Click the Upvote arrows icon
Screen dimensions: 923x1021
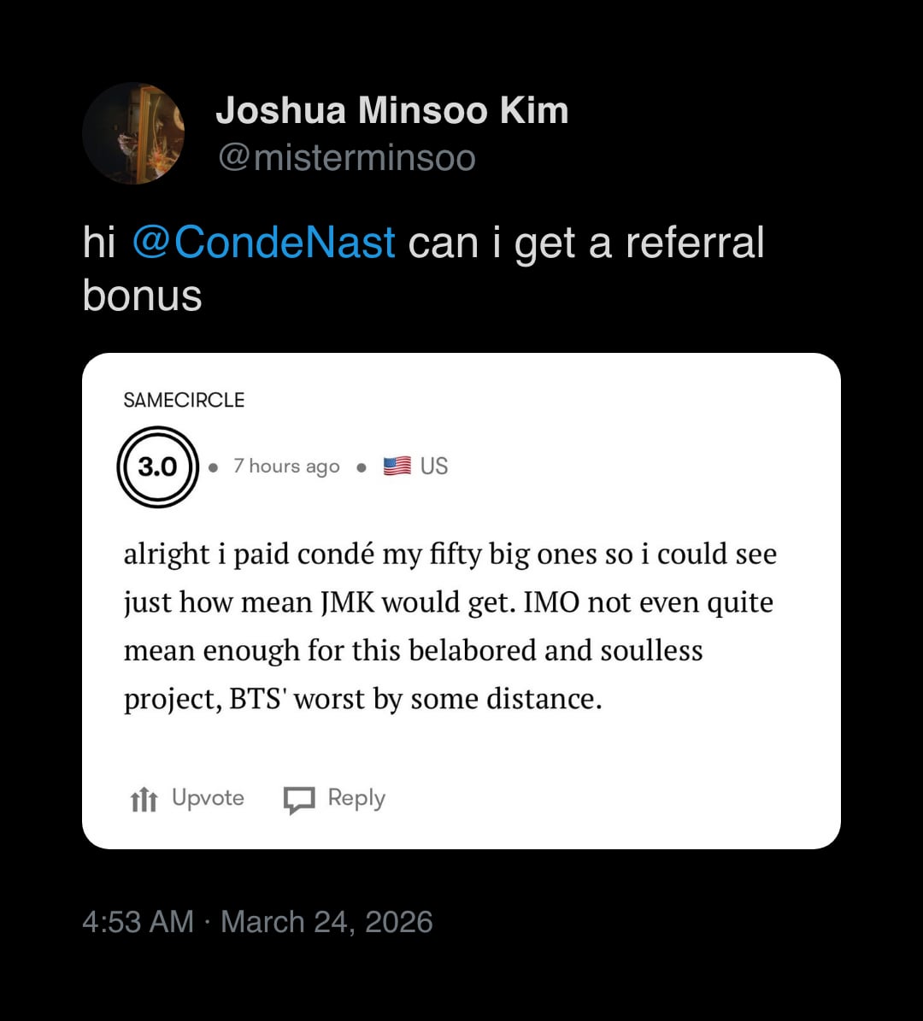click(x=143, y=800)
